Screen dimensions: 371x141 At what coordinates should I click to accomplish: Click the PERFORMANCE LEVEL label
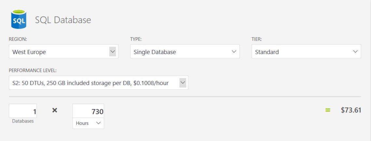pyautogui.click(x=33, y=71)
